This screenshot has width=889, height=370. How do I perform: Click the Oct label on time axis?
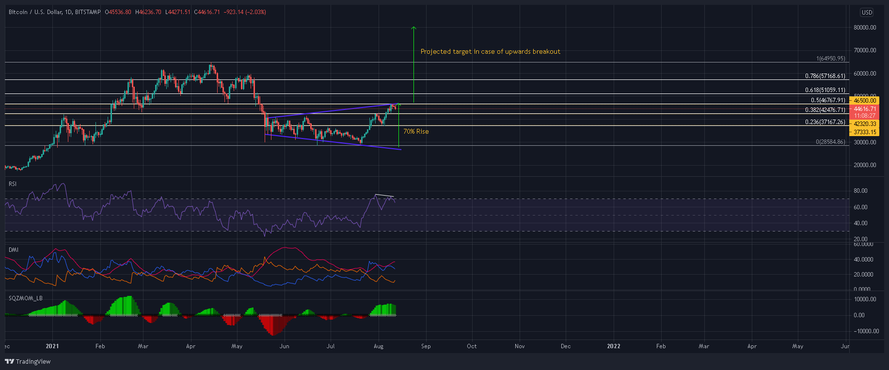coord(472,346)
